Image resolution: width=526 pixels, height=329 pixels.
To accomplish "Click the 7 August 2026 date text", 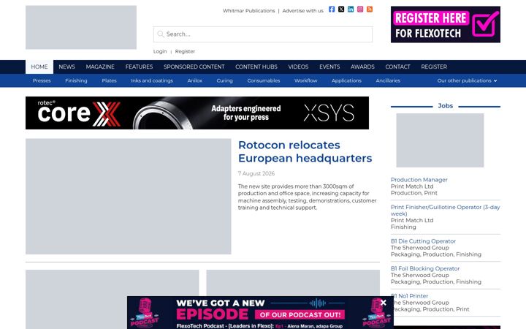I will point(256,173).
